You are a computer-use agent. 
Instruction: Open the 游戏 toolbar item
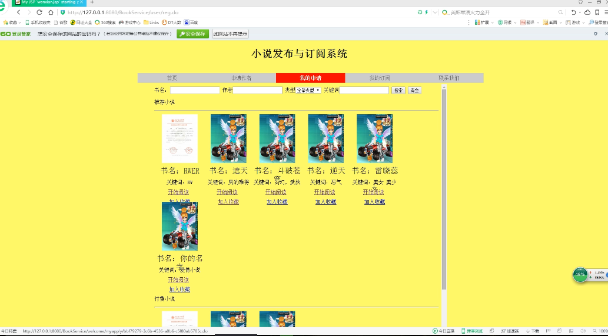(x=573, y=22)
